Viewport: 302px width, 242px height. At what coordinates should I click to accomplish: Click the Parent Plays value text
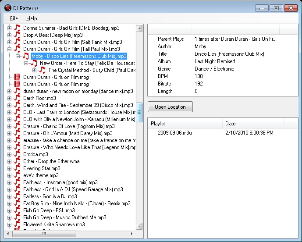(235, 39)
